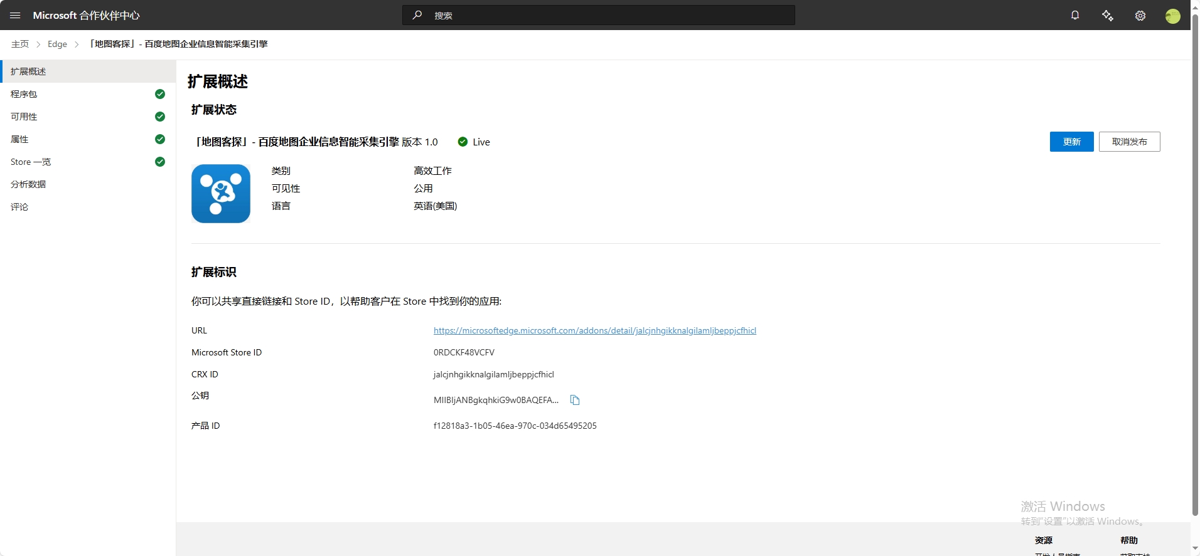Open 程序包 in the sidebar
This screenshot has height=556, width=1200.
(88, 94)
